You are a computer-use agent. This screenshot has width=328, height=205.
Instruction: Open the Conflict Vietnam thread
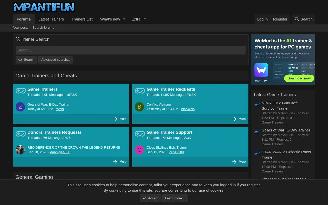[x=159, y=105]
